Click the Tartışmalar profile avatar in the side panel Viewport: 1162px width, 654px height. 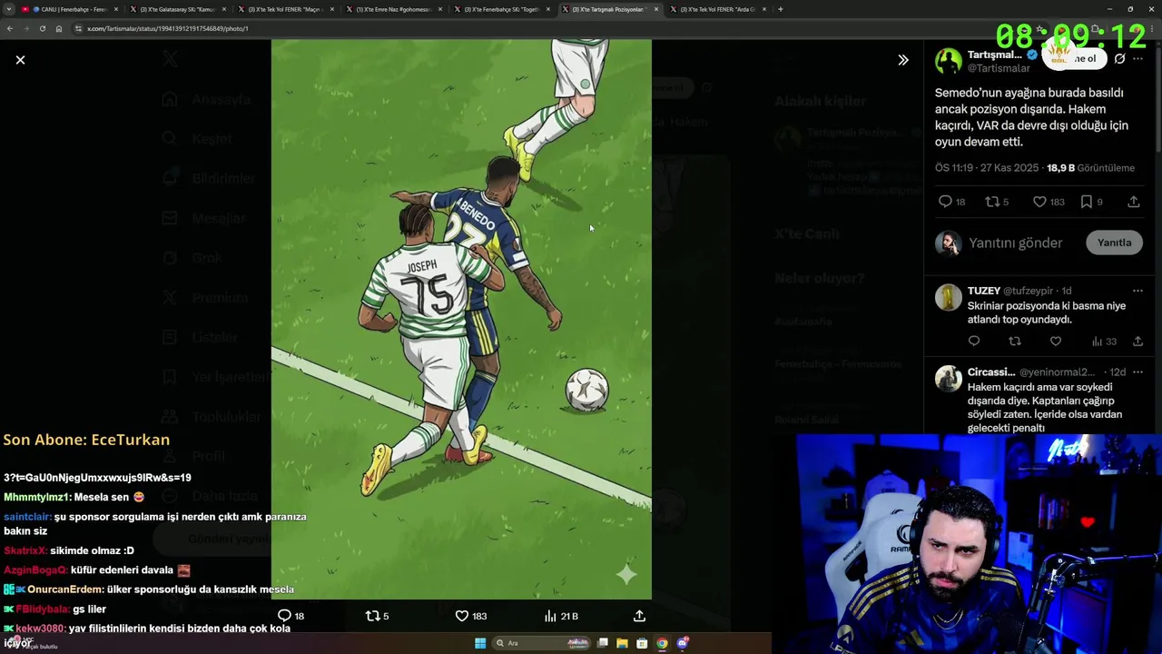pos(948,61)
